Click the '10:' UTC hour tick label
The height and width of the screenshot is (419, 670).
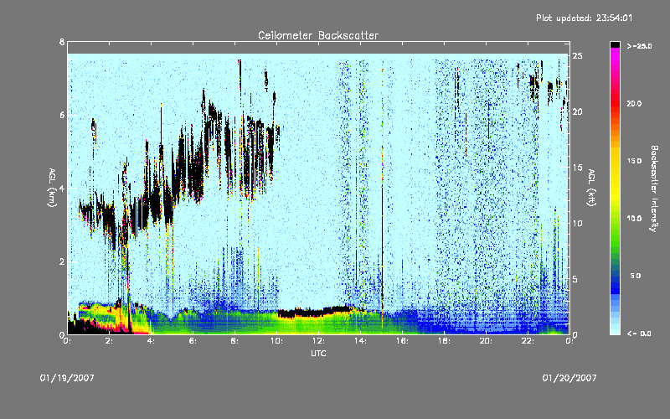click(x=276, y=341)
